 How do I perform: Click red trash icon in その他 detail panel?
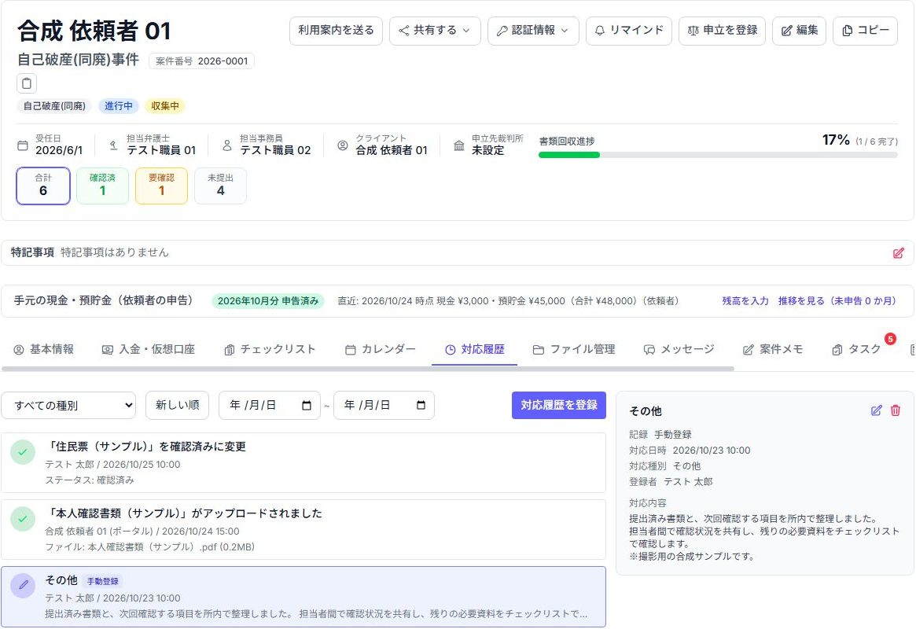[x=896, y=410]
